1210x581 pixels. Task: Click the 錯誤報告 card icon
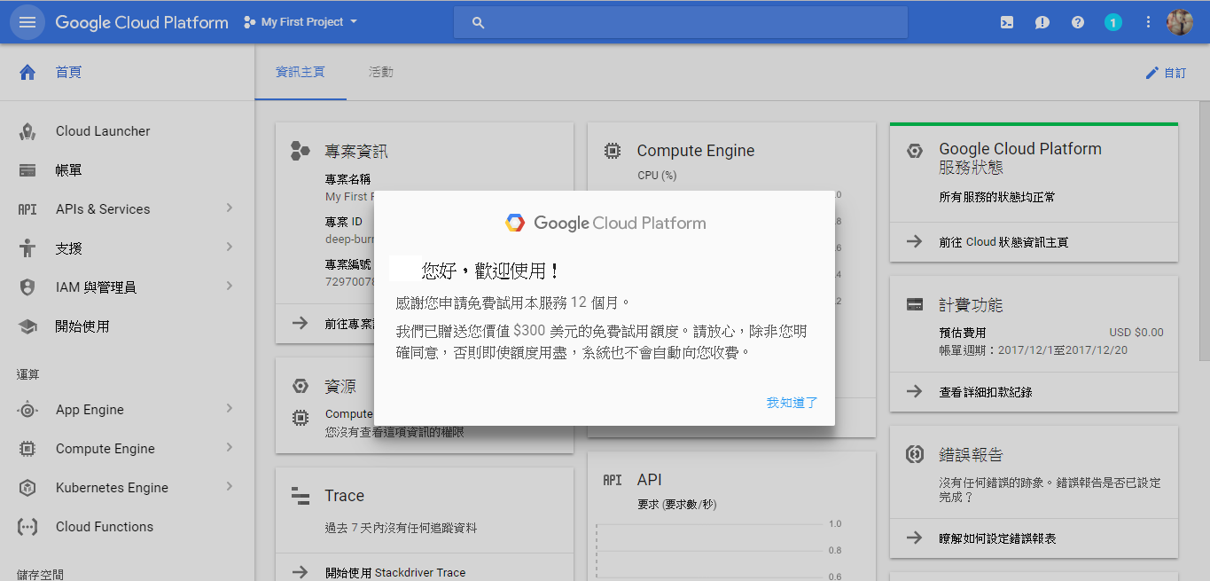pyautogui.click(x=915, y=455)
